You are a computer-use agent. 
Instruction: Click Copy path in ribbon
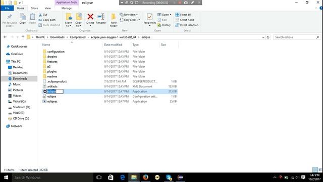[x=47, y=20]
